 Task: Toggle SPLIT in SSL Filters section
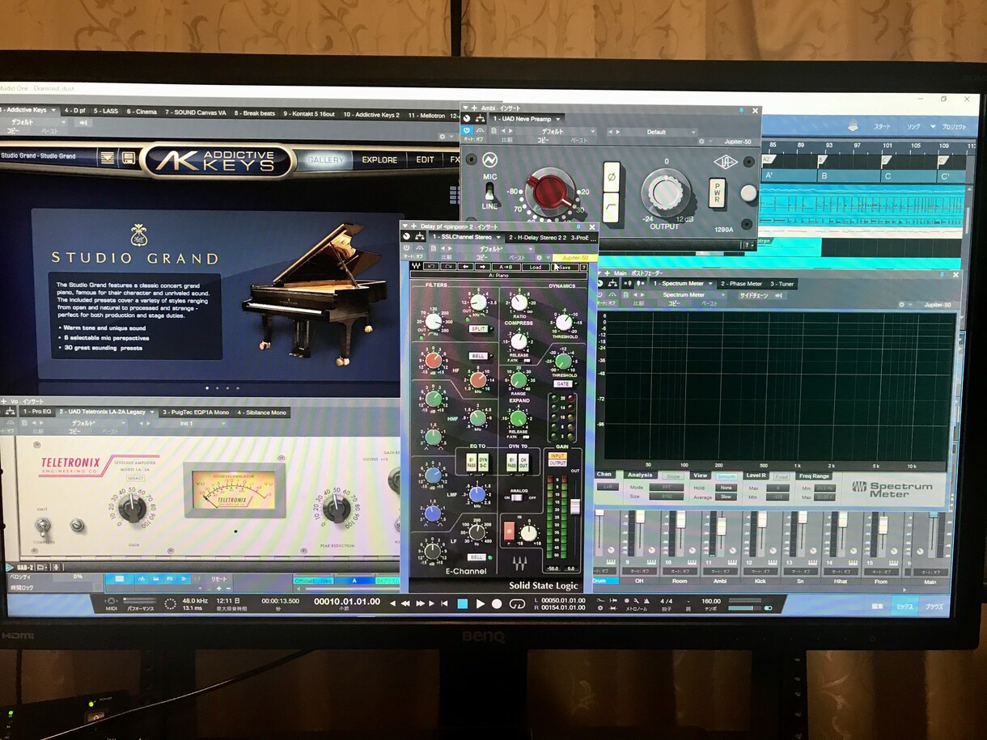tap(478, 329)
